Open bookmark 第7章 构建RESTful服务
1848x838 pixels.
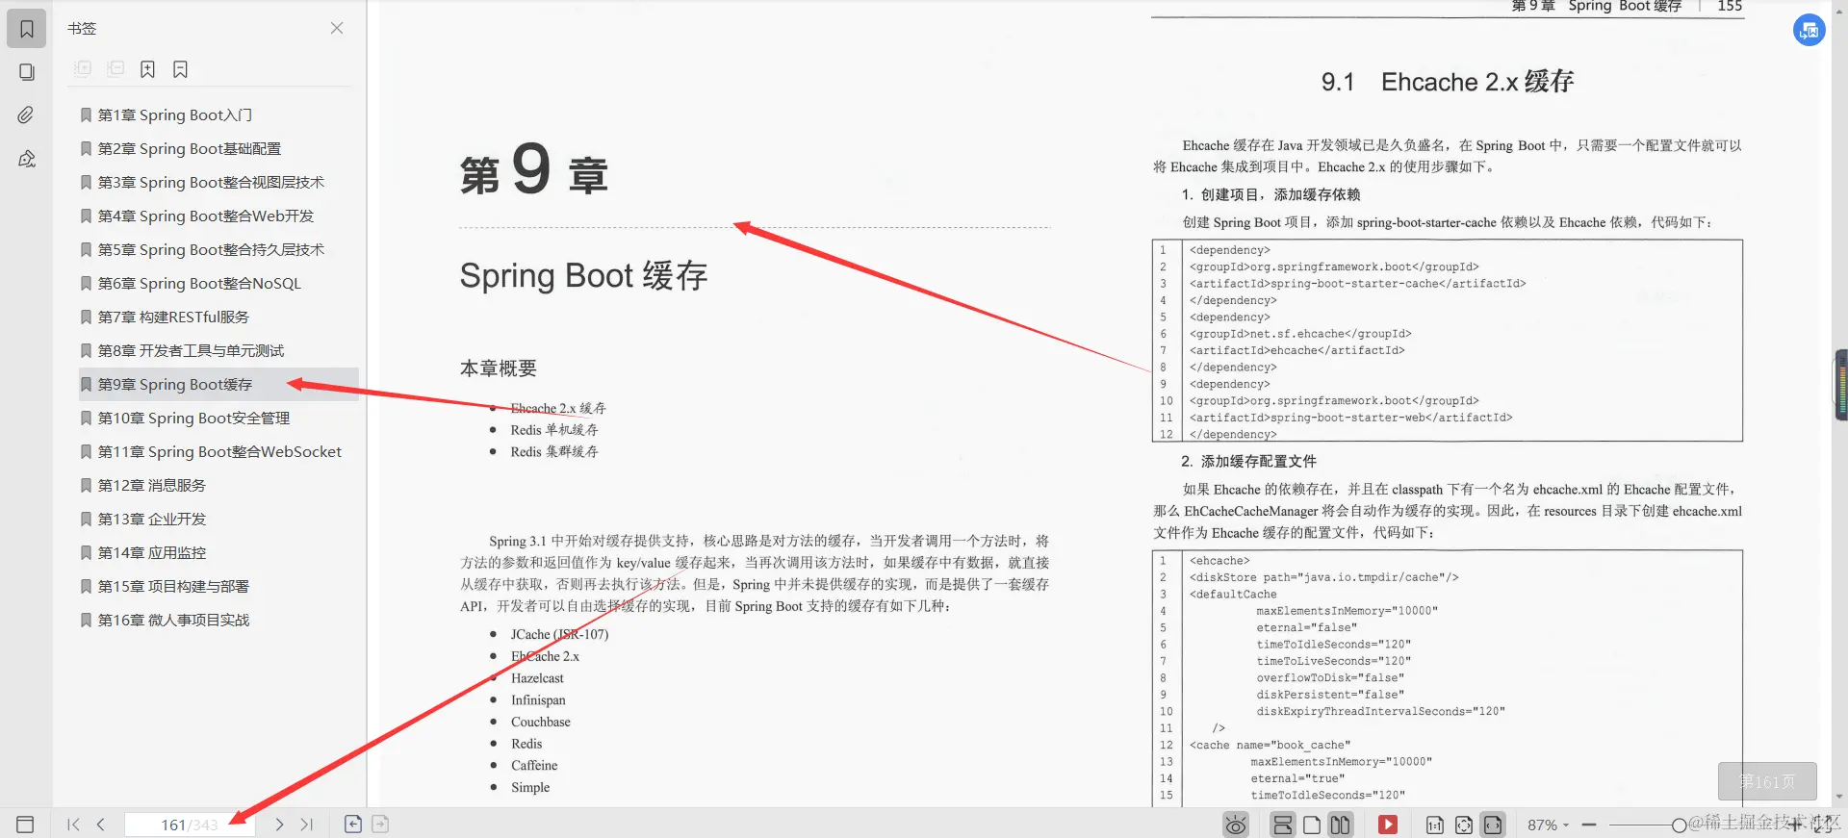[173, 317]
